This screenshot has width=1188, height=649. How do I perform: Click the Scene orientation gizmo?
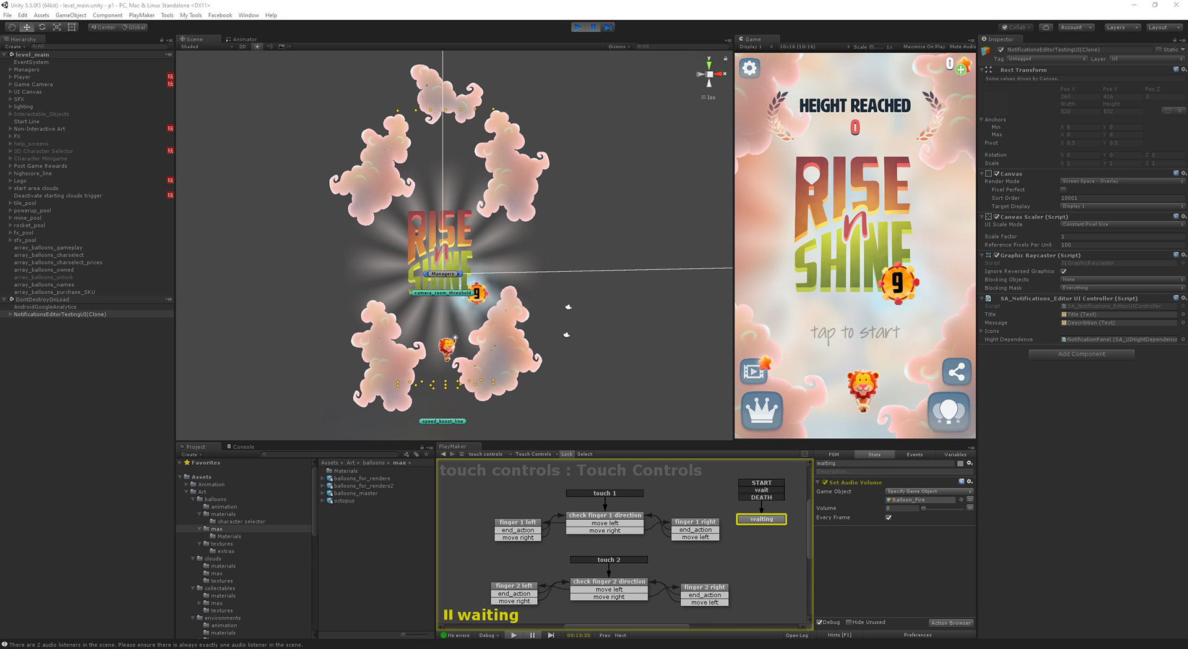pos(710,74)
